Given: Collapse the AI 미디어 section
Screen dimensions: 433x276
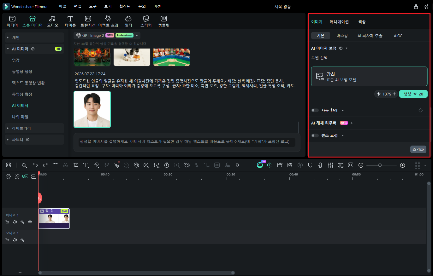Looking at the screenshot, I should (x=34, y=49).
